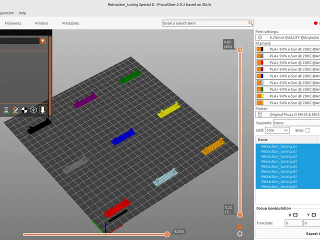Screen dimensions: 320x240
Task: Click the search magnifier icon
Action: tap(250, 23)
